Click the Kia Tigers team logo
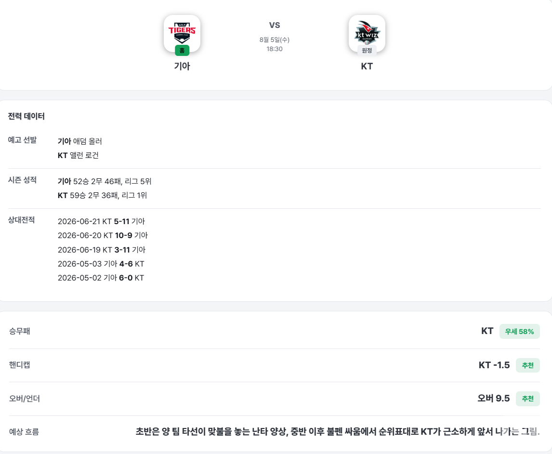Viewport: 552px width, 454px height. 182,33
